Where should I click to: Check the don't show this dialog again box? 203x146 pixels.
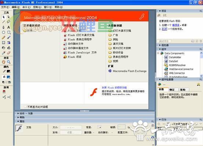pyautogui.click(x=25, y=107)
